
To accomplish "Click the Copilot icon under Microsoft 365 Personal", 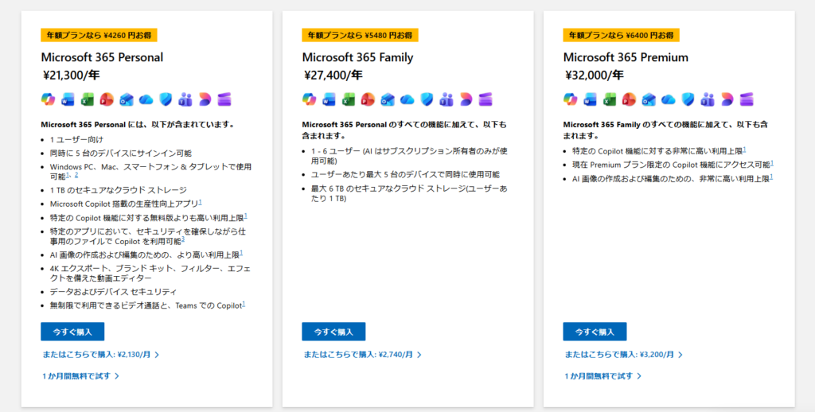I will click(48, 99).
